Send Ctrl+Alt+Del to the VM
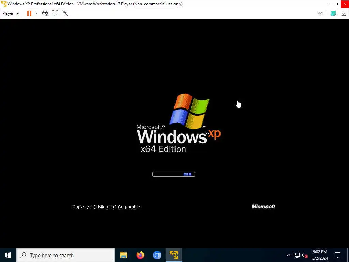The height and width of the screenshot is (262, 349). coord(45,13)
